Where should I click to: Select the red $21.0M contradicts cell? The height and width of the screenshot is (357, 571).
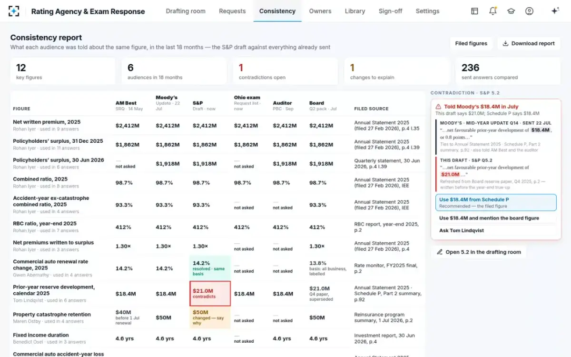pyautogui.click(x=210, y=293)
